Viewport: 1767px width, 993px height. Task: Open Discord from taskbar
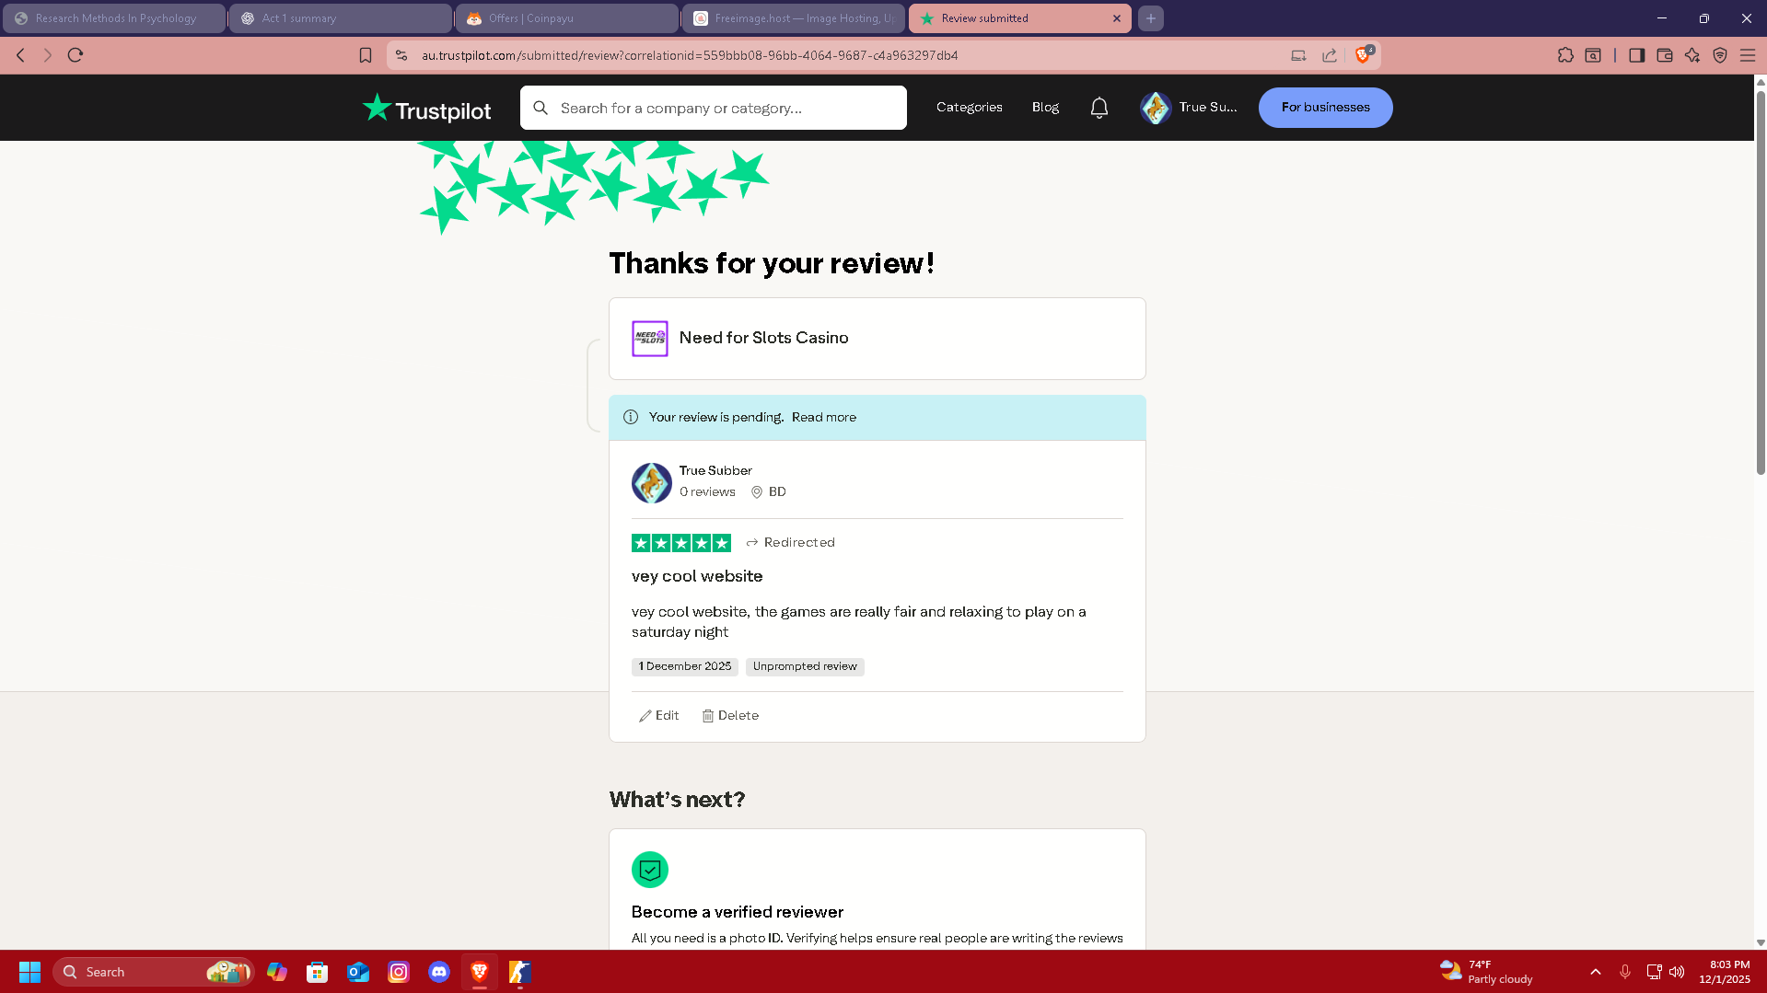[439, 972]
